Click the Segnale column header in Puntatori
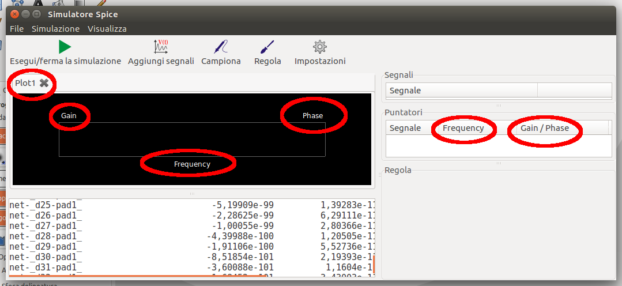This screenshot has width=622, height=286. (x=412, y=128)
